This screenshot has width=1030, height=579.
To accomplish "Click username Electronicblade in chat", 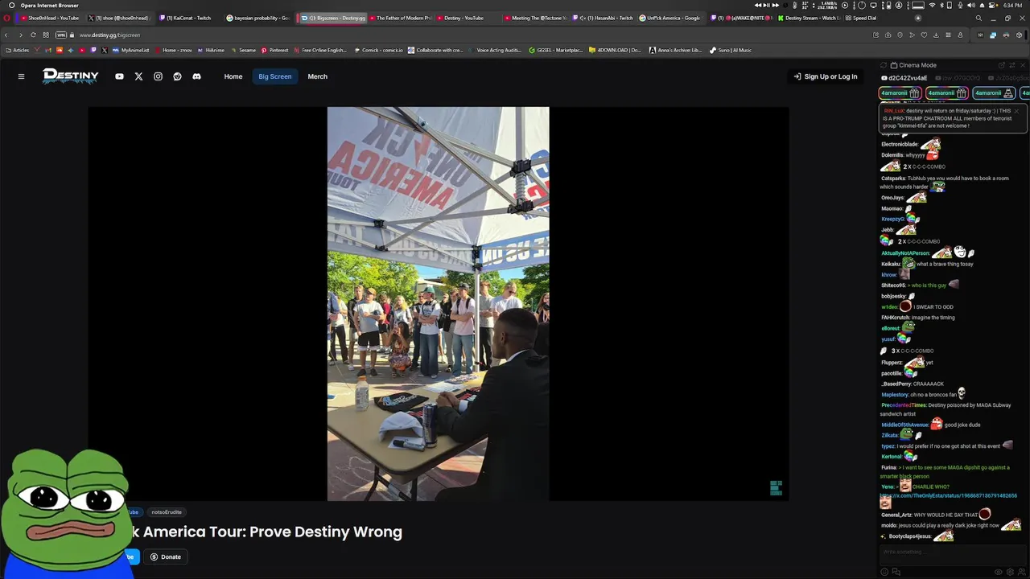I will pyautogui.click(x=900, y=144).
